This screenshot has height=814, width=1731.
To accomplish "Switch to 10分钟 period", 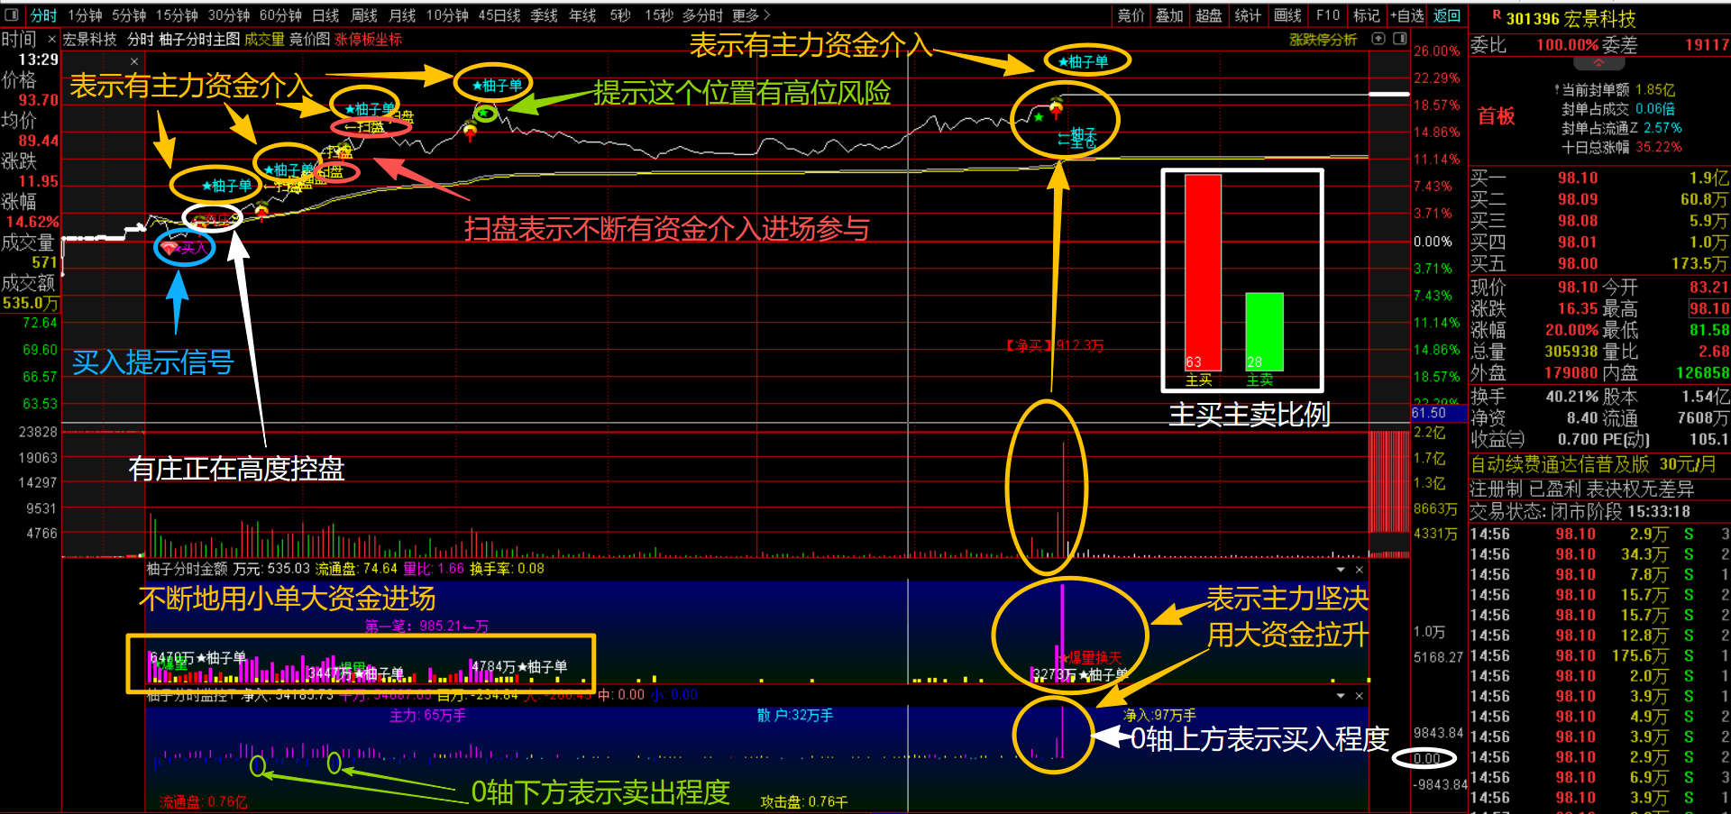I will point(447,15).
